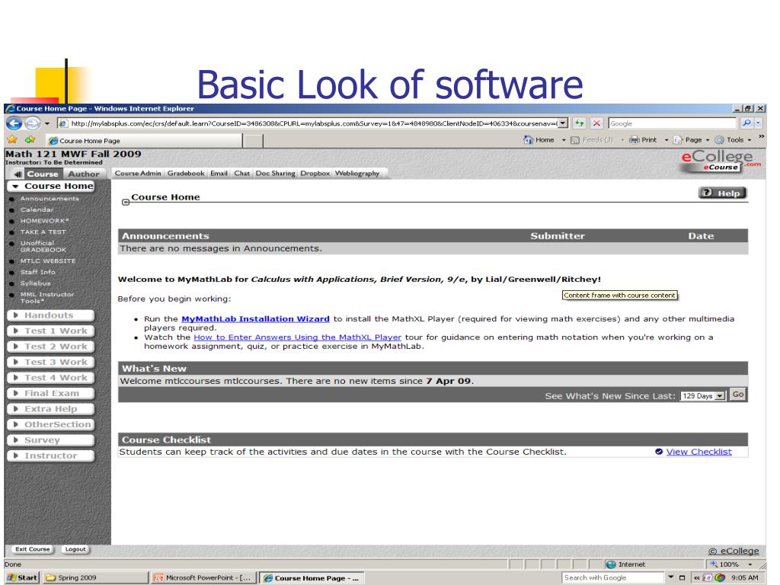Click the Home house icon in toolbar
Image resolution: width=780 pixels, height=585 pixels.
pyautogui.click(x=529, y=140)
